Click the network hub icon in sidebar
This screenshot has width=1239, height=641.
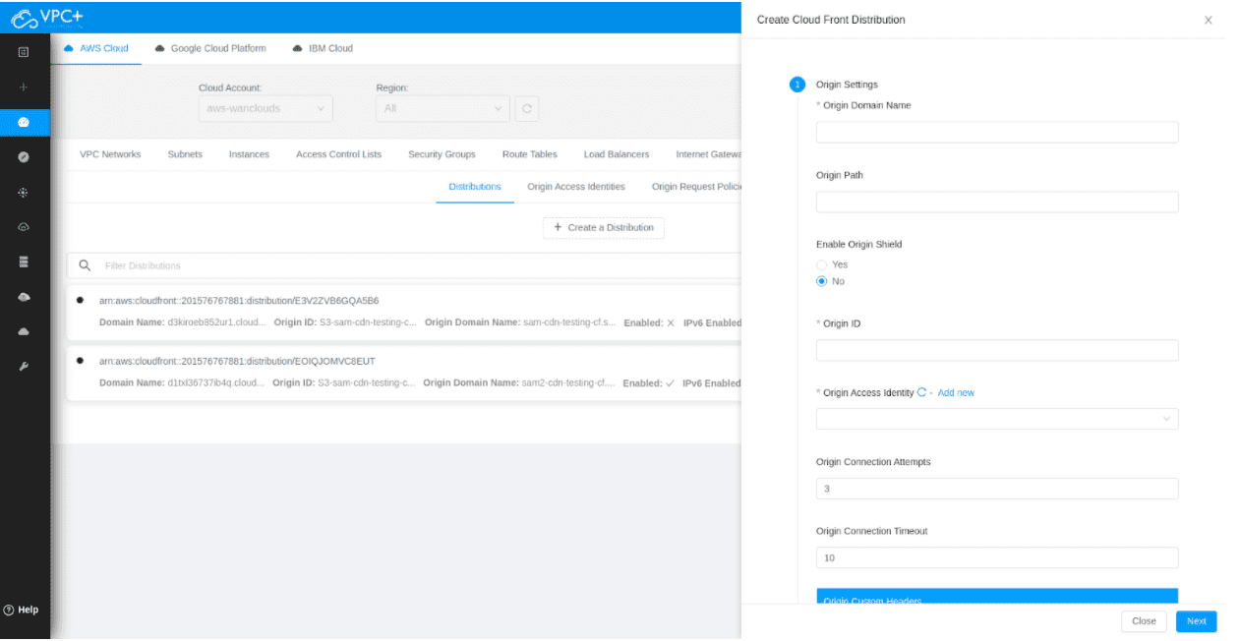pyautogui.click(x=24, y=193)
